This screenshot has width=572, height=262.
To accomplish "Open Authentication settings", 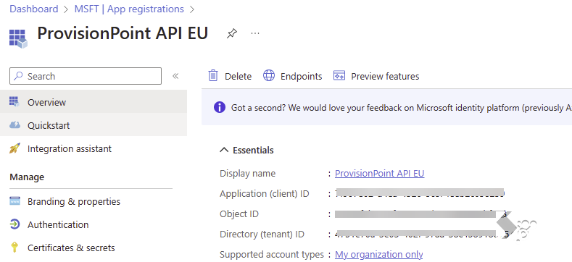I will pos(58,225).
